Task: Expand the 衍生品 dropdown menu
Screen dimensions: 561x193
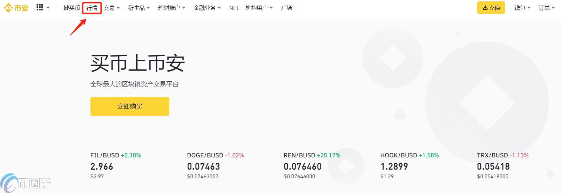Action: click(x=139, y=8)
